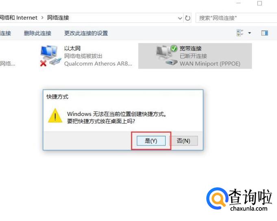The image size is (277, 221).
Task: Click the red X on 以太网 icon
Action: [43, 63]
